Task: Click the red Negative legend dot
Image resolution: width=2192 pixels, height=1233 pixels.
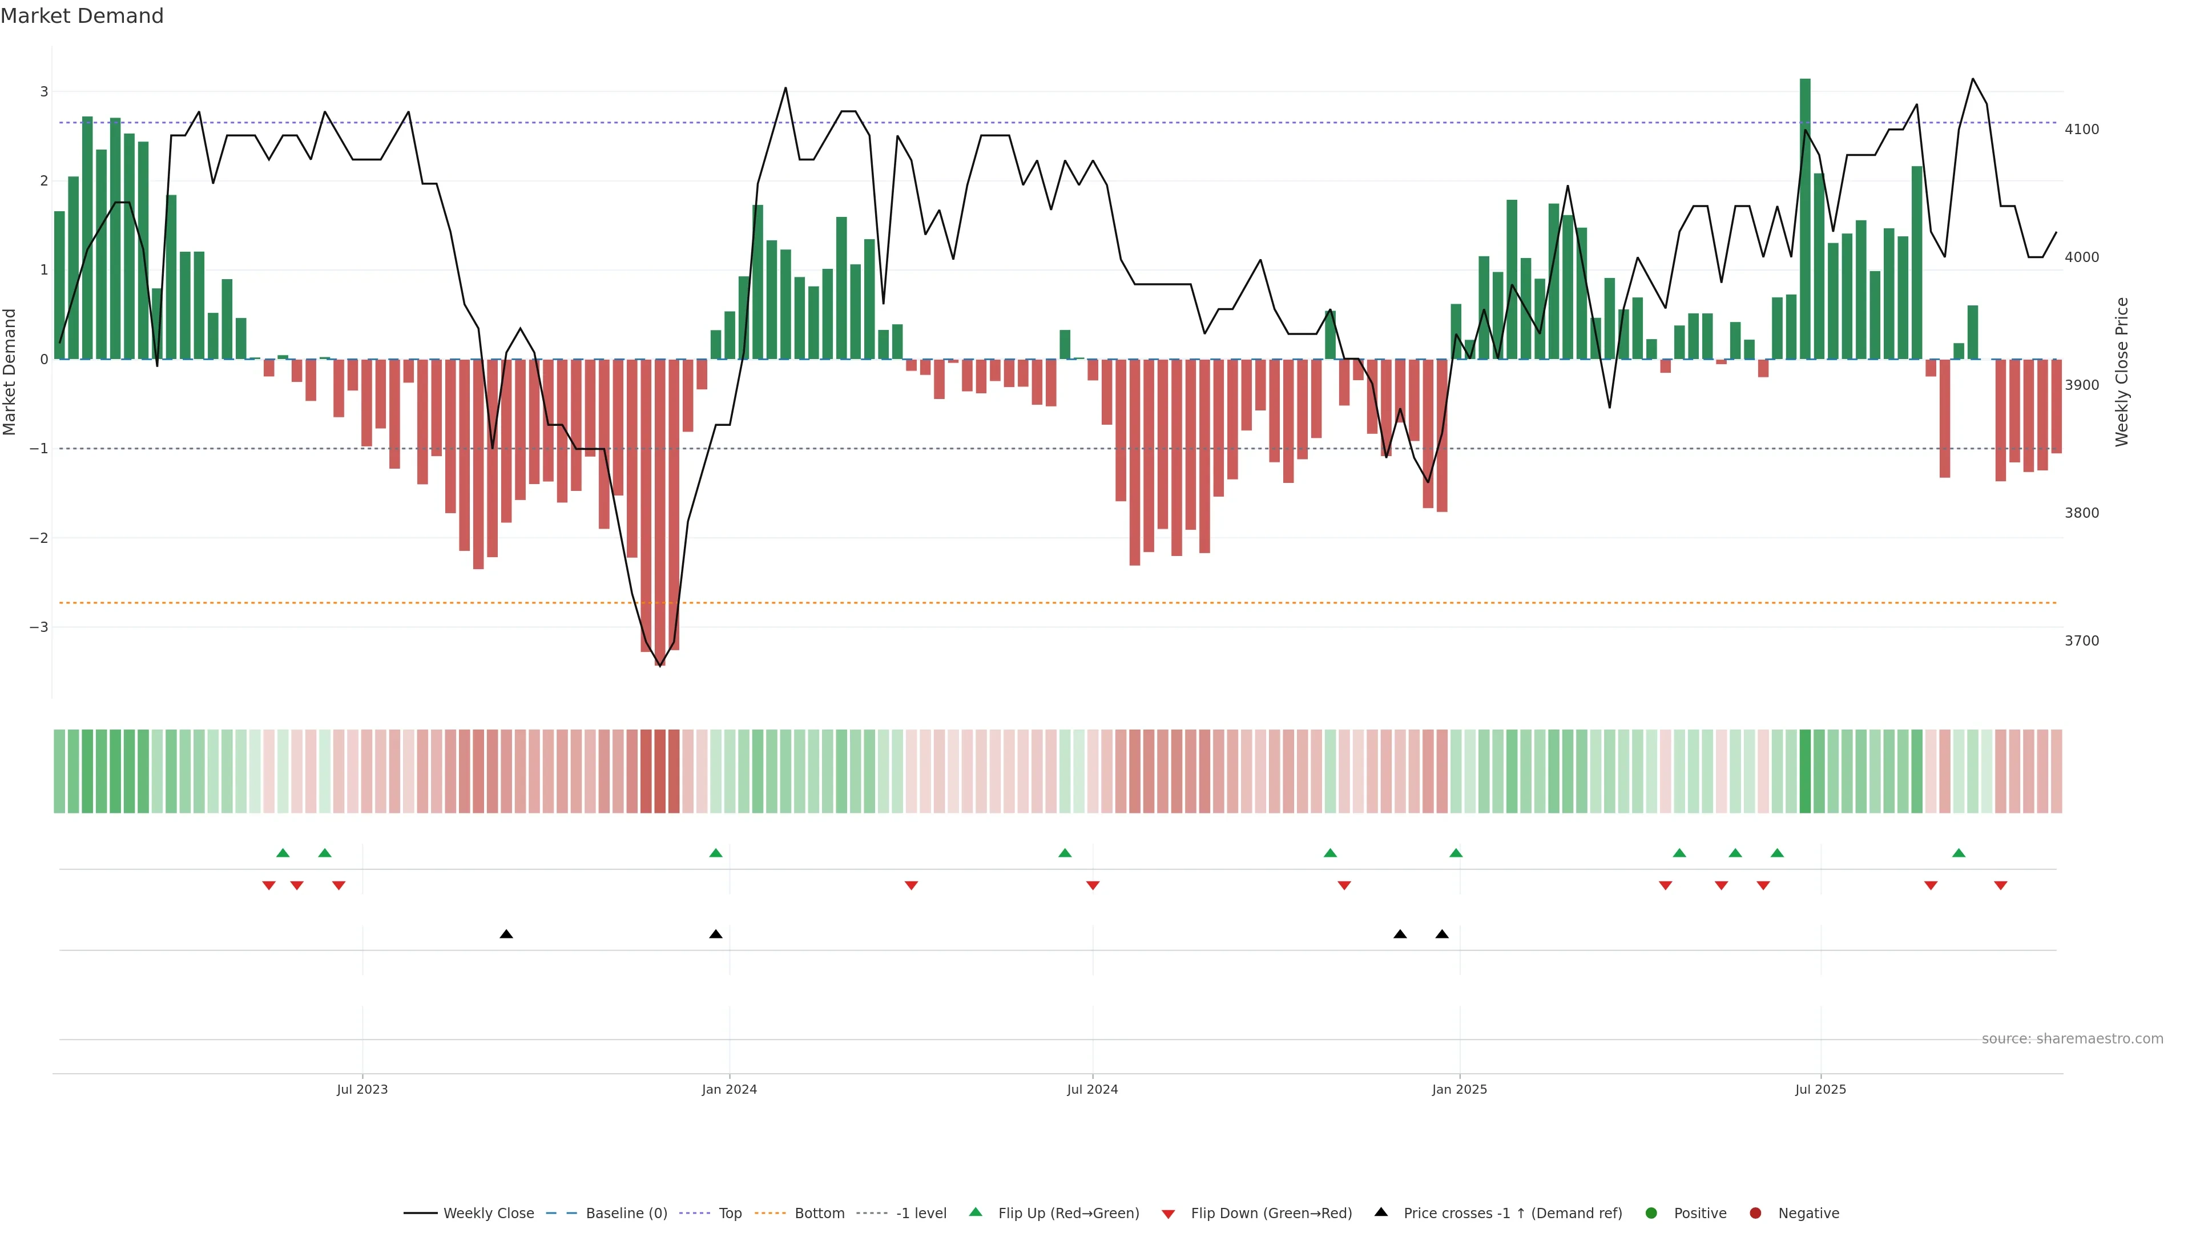Action: tap(1755, 1212)
